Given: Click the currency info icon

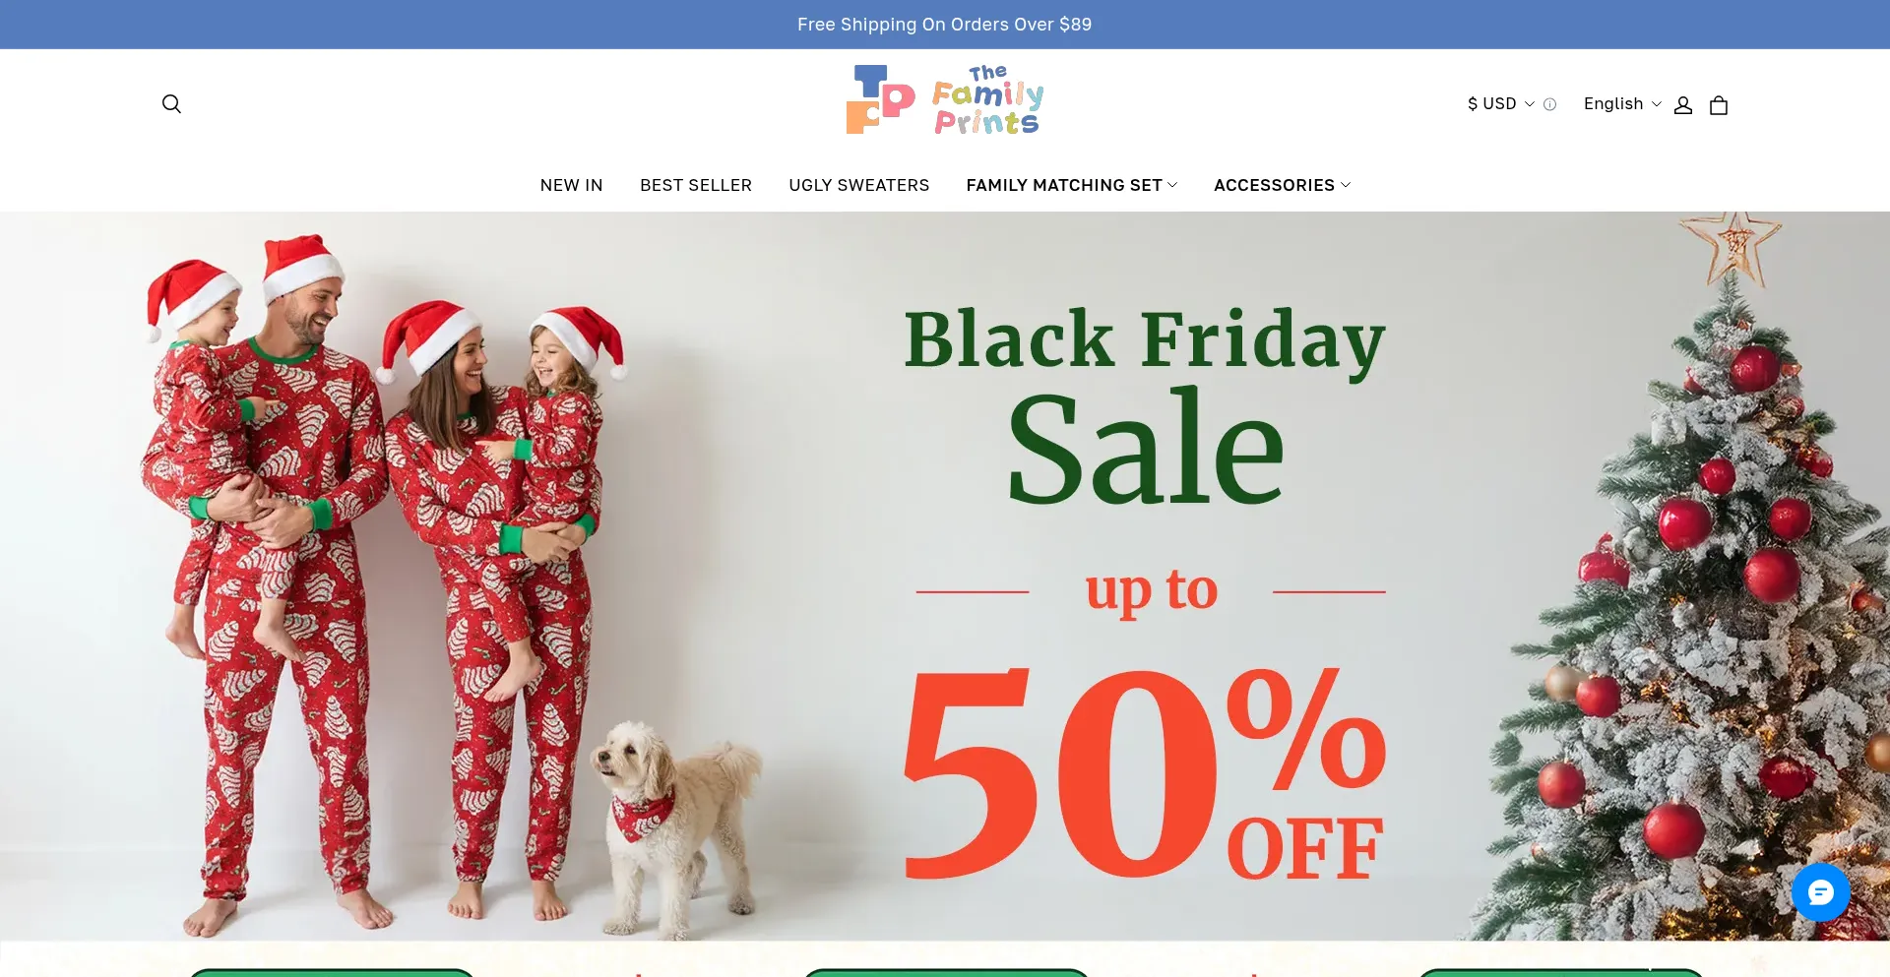Looking at the screenshot, I should [x=1550, y=104].
